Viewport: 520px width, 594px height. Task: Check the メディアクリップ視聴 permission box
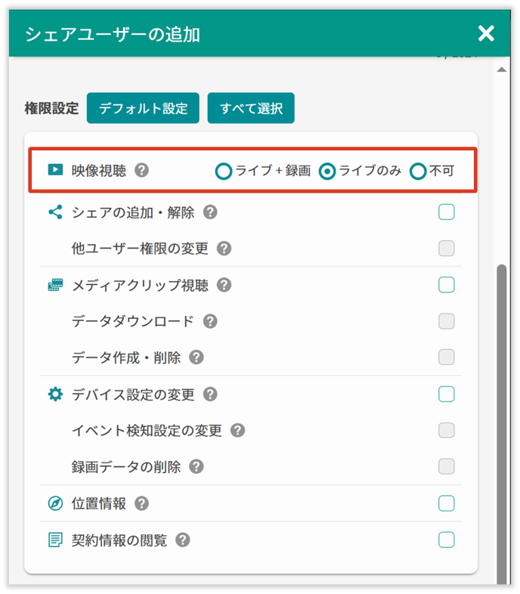pyautogui.click(x=447, y=285)
